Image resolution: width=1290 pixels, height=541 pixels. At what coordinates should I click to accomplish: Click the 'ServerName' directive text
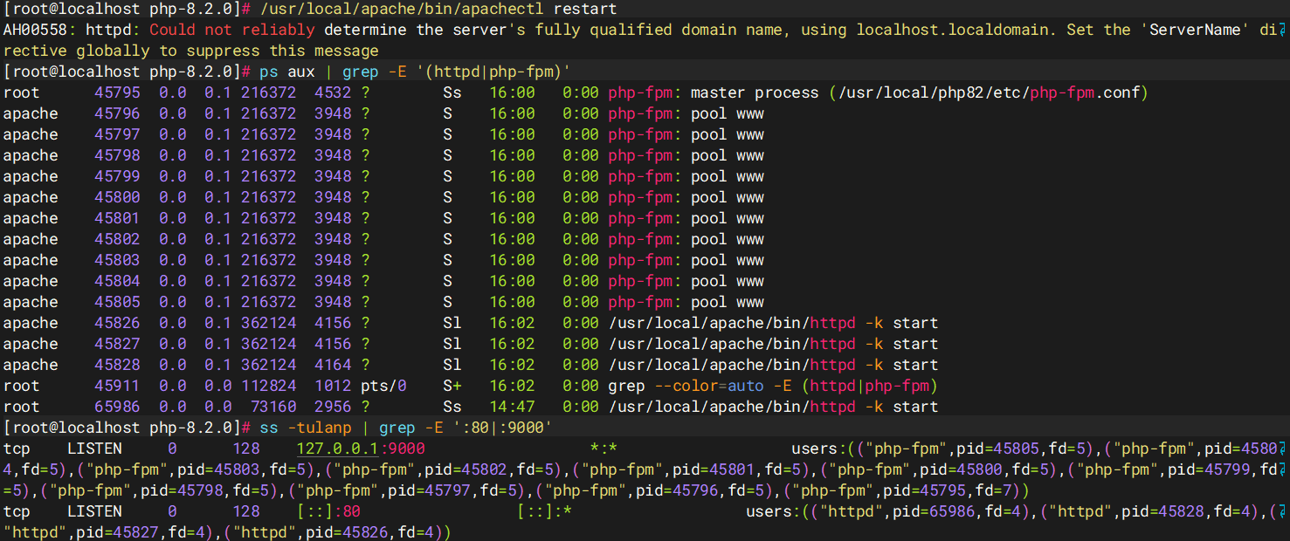tap(1195, 30)
